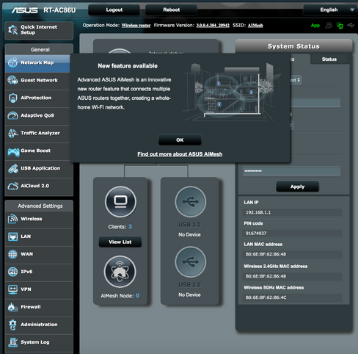Viewport: 358px width, 354px height.
Task: Open the AiMesh SSID link
Action: click(255, 26)
